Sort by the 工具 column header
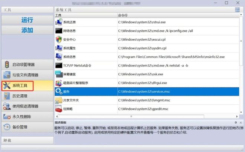This screenshot has height=152, width=245. [x=86, y=15]
